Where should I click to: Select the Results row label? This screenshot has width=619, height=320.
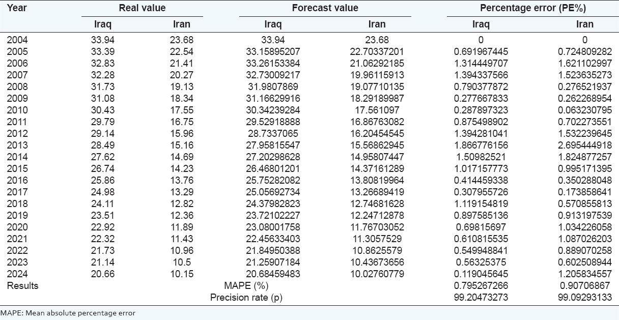tap(22, 285)
